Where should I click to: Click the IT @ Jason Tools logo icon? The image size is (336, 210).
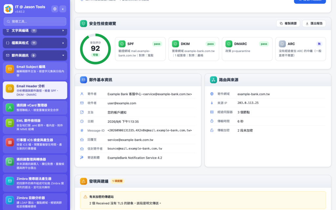click(x=8, y=9)
